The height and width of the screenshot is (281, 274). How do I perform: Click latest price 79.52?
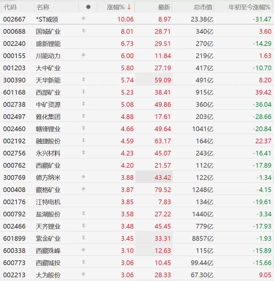(163, 190)
